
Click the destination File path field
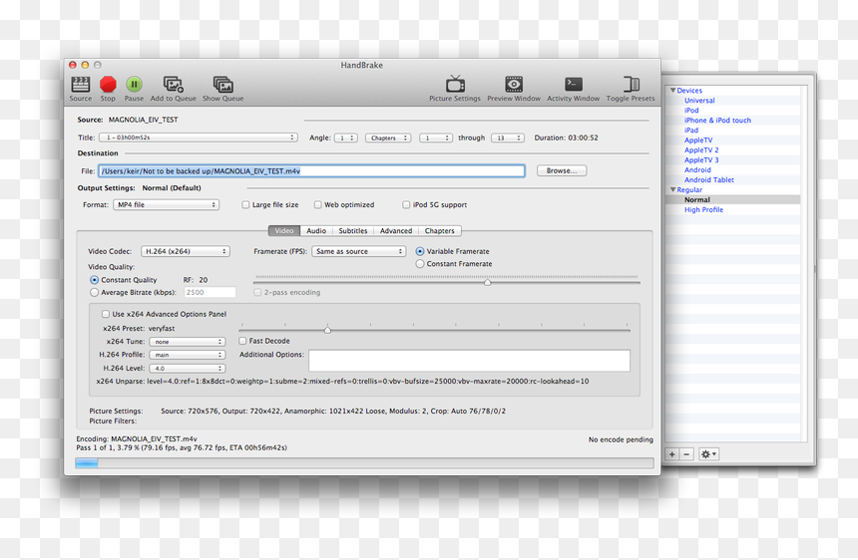[311, 171]
